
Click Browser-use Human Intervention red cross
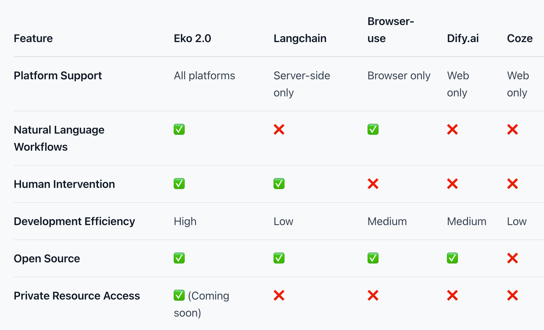[x=373, y=184]
